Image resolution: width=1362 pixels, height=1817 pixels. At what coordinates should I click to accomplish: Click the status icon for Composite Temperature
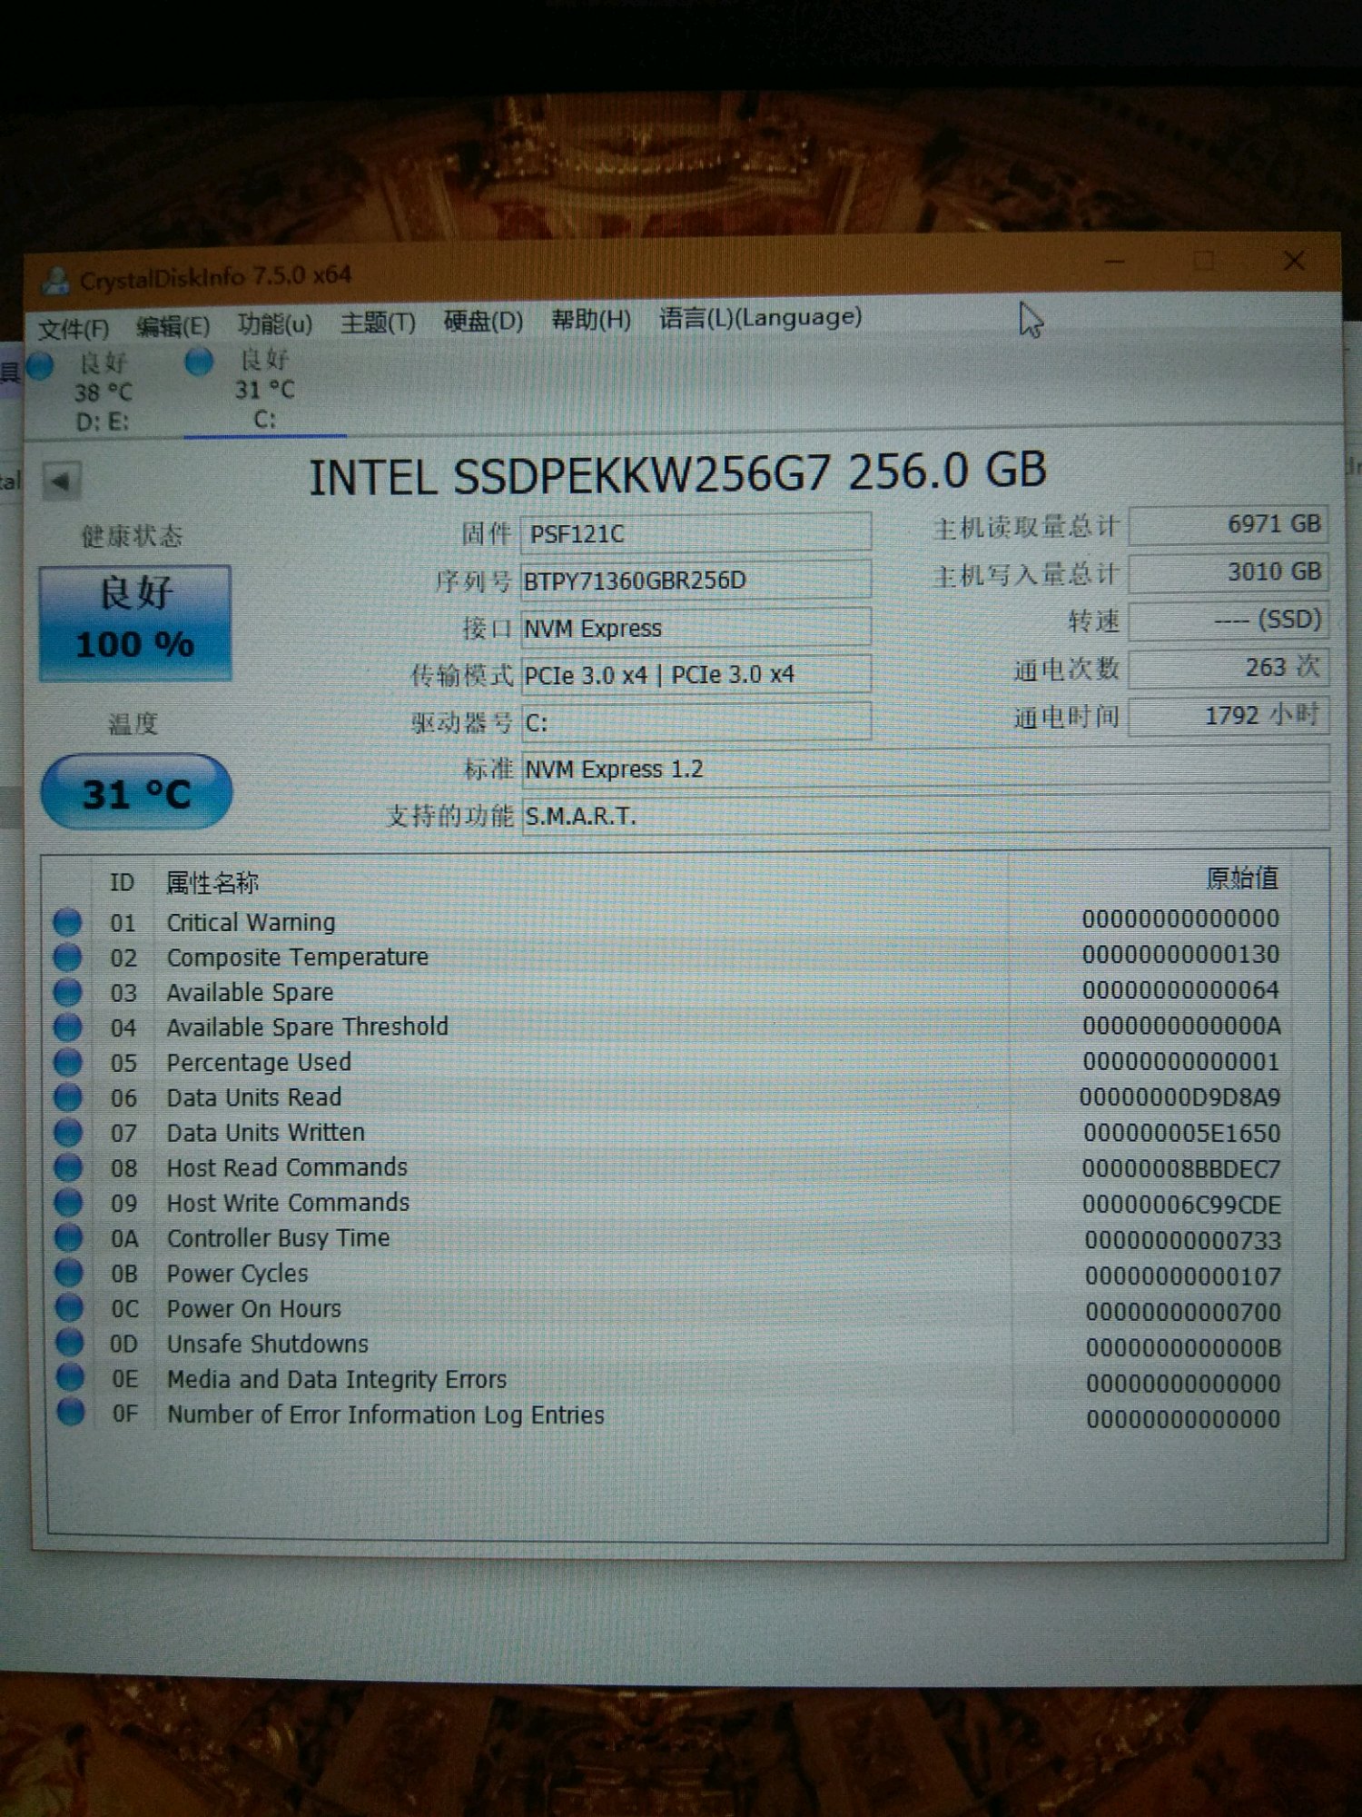[x=67, y=957]
